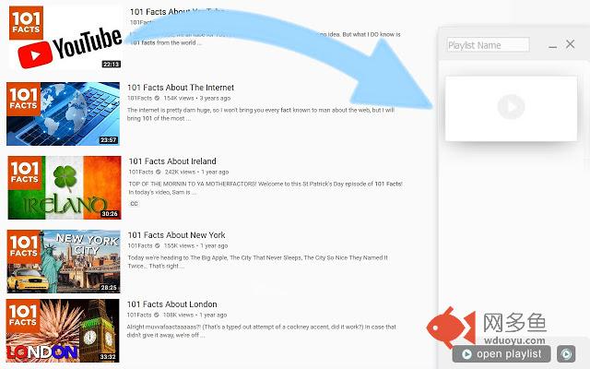Image resolution: width=590 pixels, height=369 pixels.
Task: Click the London video description text
Action: pyautogui.click(x=262, y=331)
